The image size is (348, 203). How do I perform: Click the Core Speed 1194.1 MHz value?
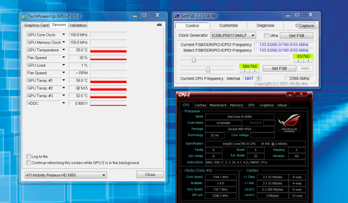(x=221, y=177)
